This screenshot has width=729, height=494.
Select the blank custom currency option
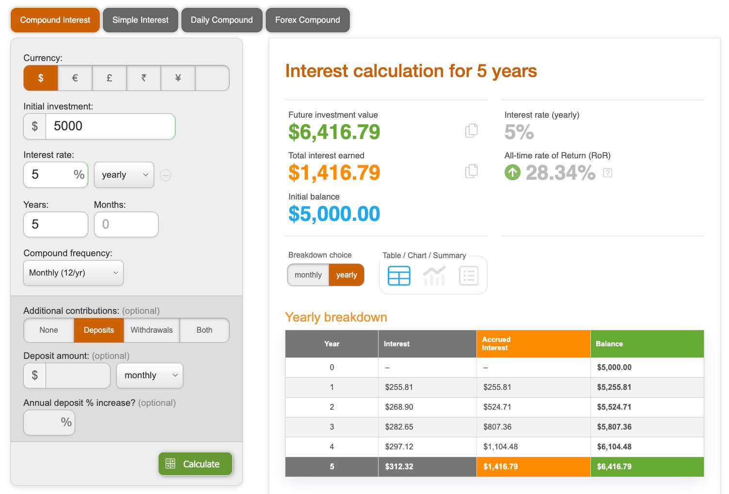[x=212, y=78]
